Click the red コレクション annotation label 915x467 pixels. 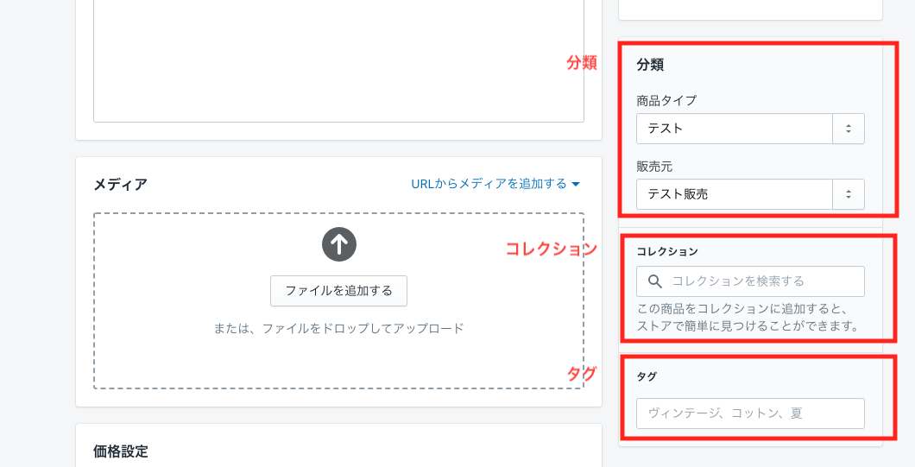[x=551, y=249]
